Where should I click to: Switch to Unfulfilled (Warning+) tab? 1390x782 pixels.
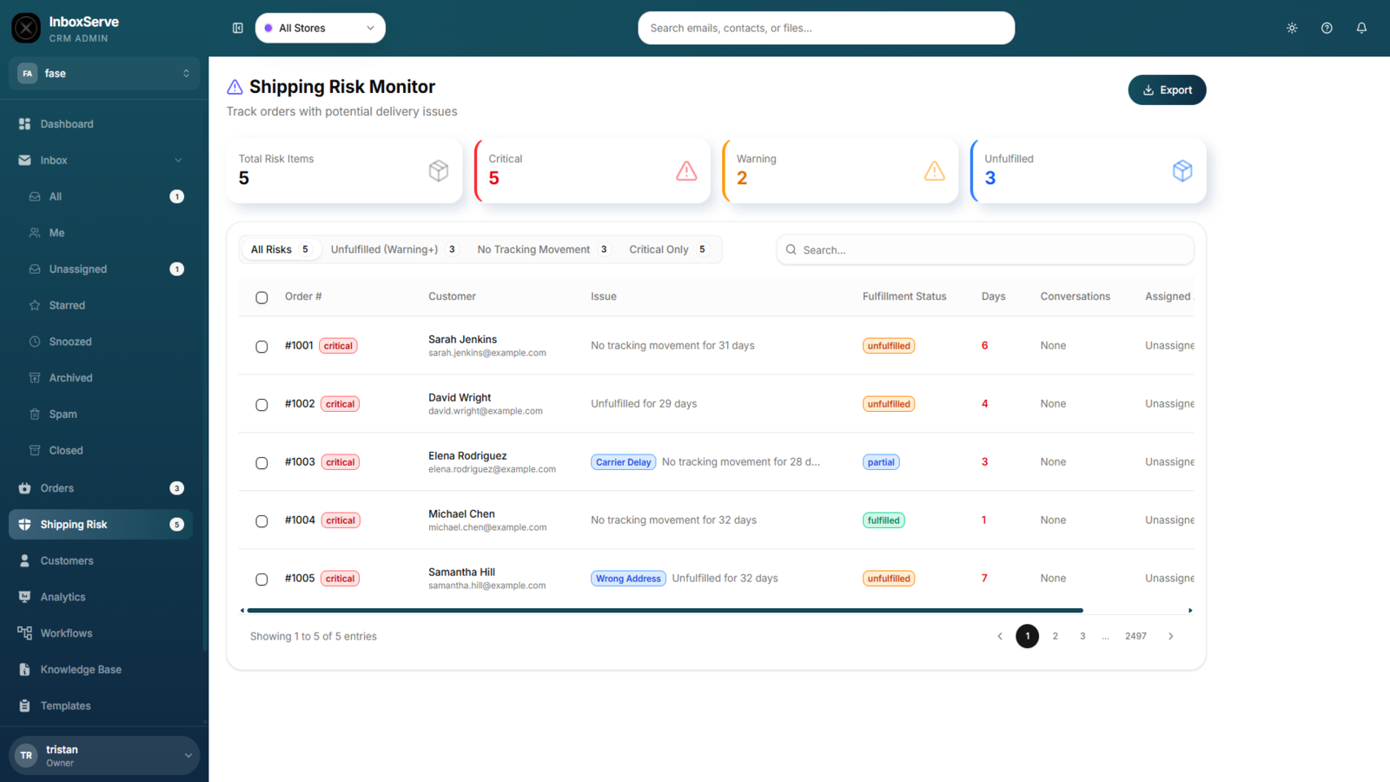pos(394,250)
